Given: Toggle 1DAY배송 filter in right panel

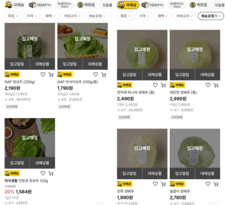Looking at the screenshot, I should pos(152,5).
